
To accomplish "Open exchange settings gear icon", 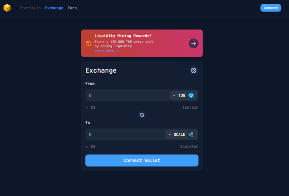I will [193, 70].
